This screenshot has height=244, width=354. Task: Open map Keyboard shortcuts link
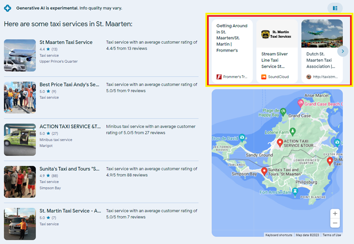pyautogui.click(x=279, y=235)
